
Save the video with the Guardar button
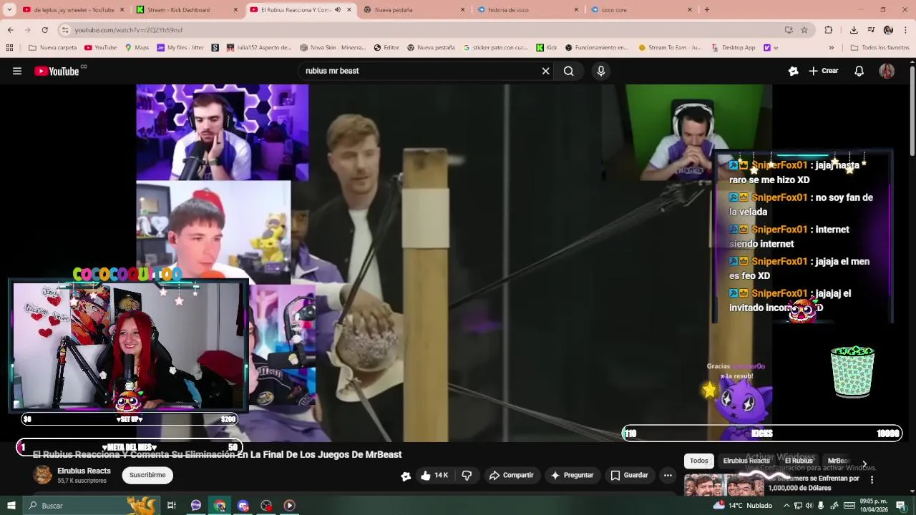coord(629,476)
